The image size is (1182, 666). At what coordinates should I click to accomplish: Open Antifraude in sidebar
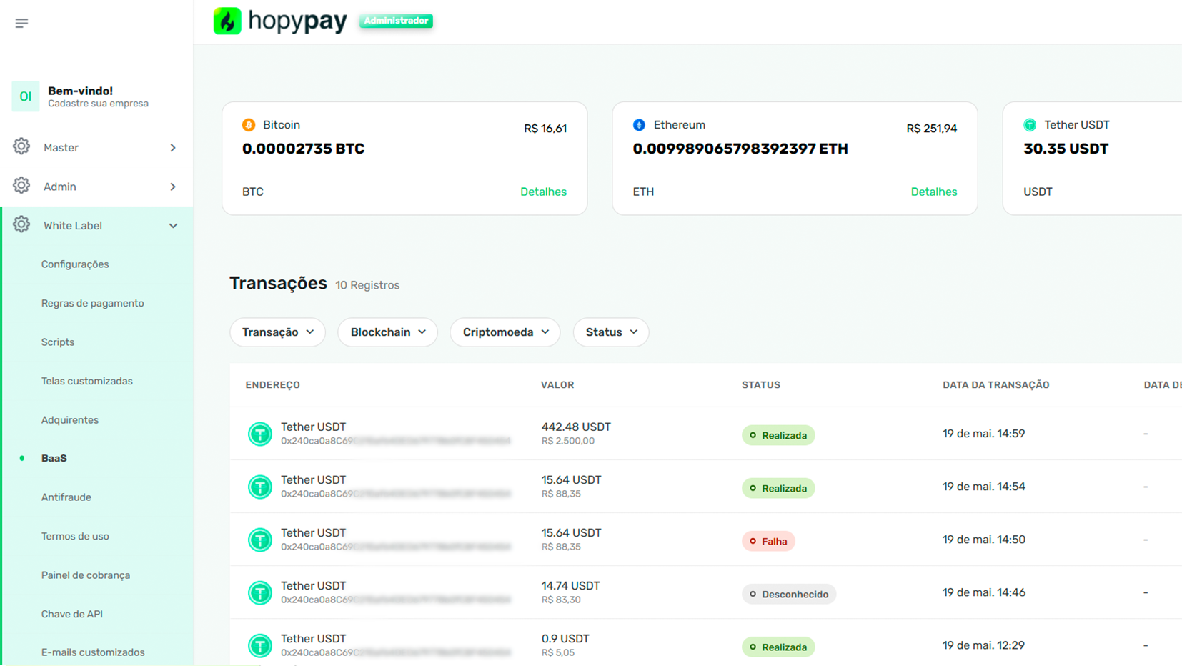click(66, 497)
